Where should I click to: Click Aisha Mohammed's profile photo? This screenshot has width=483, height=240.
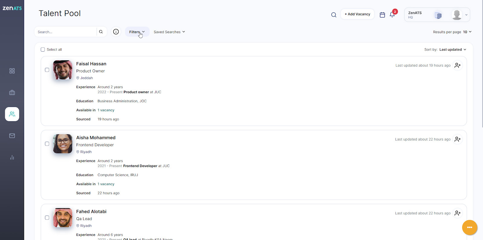[x=63, y=144]
